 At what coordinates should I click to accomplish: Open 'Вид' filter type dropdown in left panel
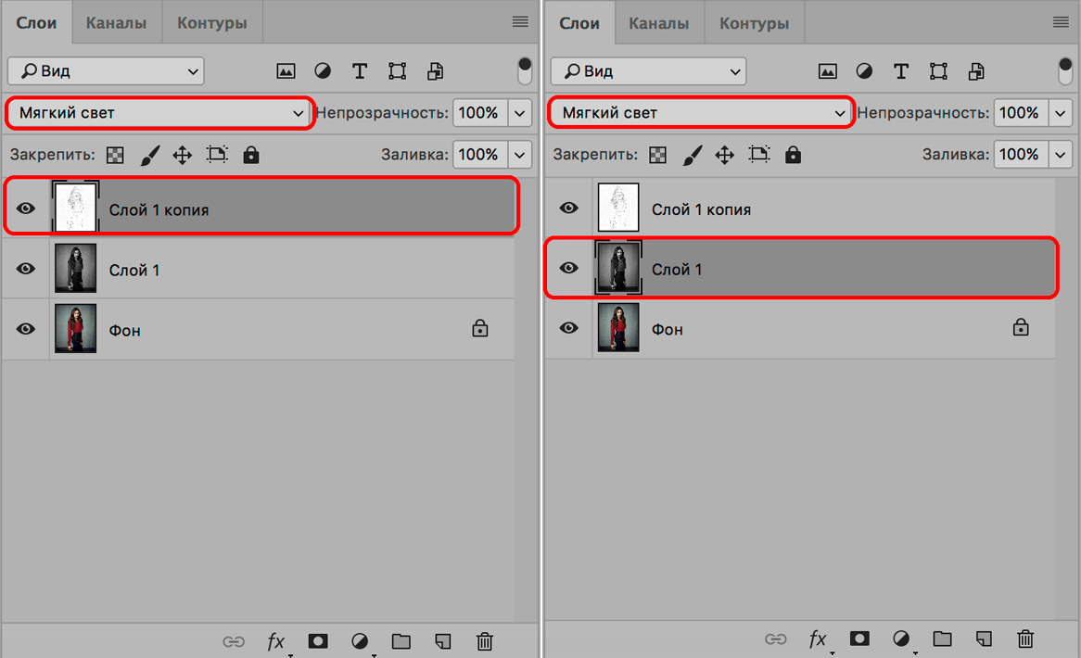point(106,71)
